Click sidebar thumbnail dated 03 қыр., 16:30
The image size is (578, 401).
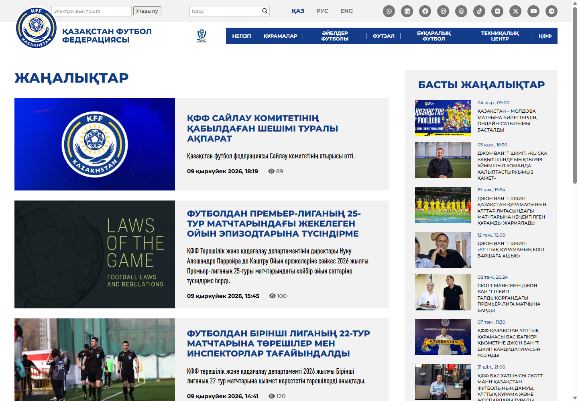[x=443, y=160]
